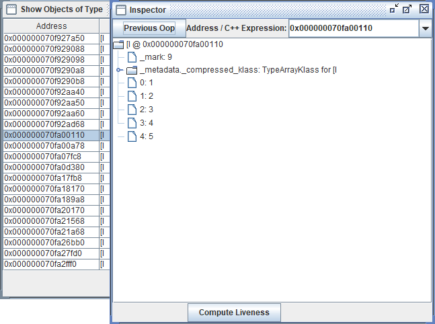
Task: Click the _metadata._compressed_klass folder icon
Action: (132, 70)
